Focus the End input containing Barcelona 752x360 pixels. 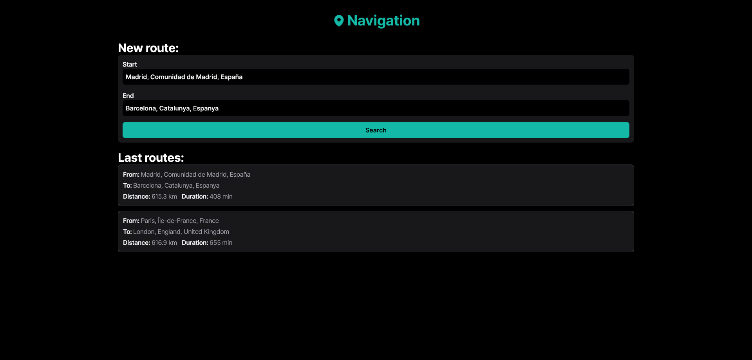376,108
